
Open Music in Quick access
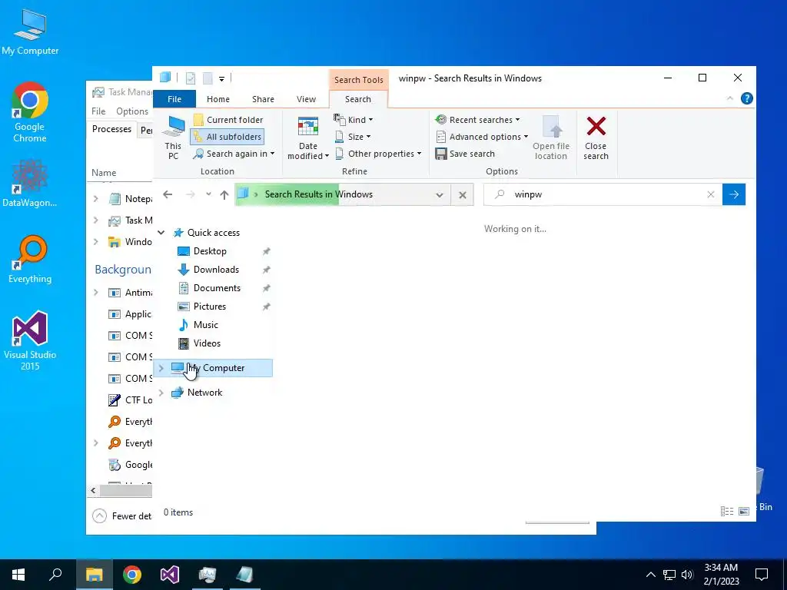tap(206, 325)
